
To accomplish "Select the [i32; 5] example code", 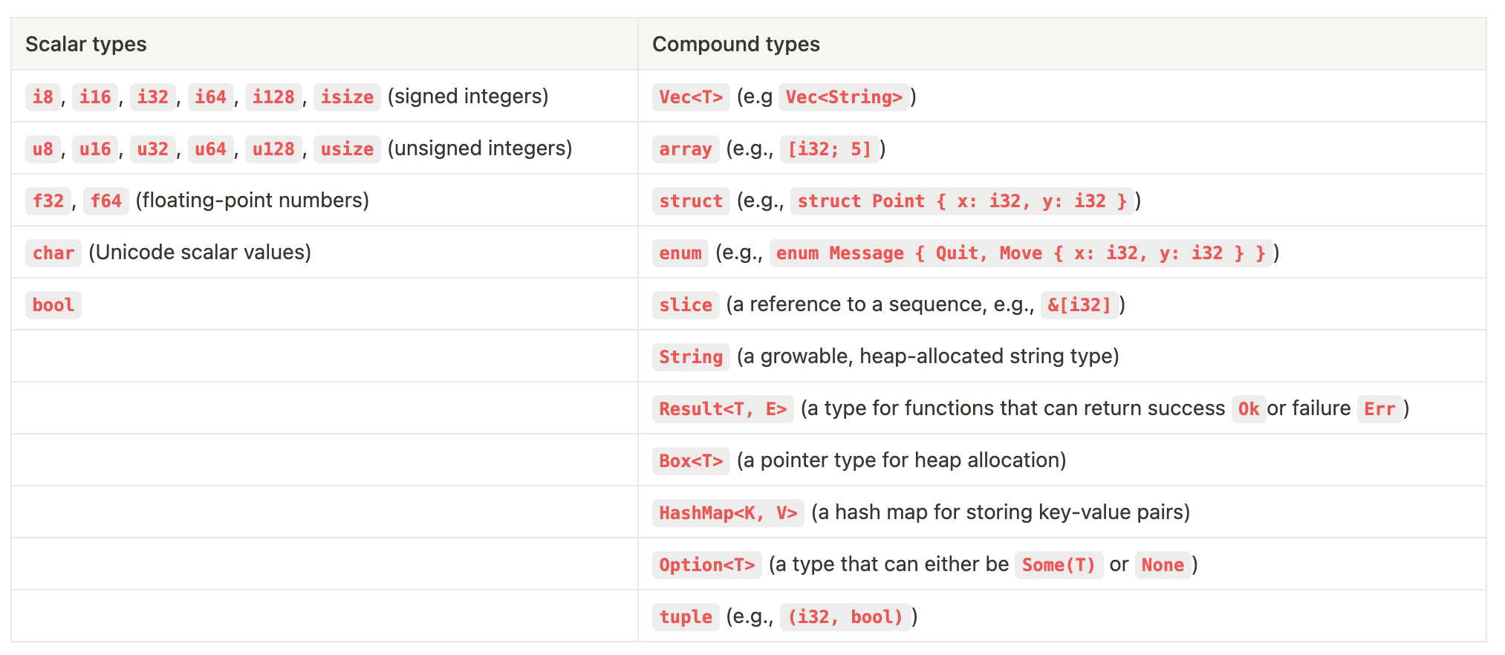I will tap(829, 149).
